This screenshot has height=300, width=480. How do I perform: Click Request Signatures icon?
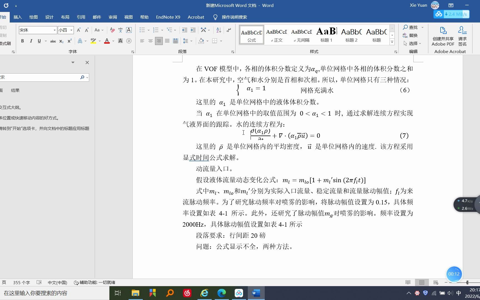(x=462, y=36)
